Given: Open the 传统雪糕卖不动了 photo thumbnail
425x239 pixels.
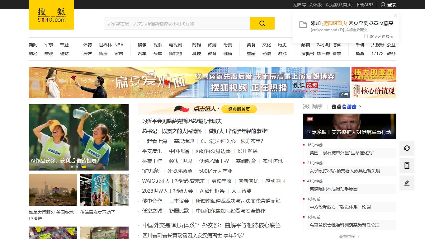Looking at the screenshot, I should point(104,190).
